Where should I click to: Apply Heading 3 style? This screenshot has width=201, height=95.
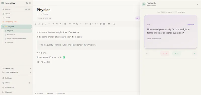[x=61, y=24]
